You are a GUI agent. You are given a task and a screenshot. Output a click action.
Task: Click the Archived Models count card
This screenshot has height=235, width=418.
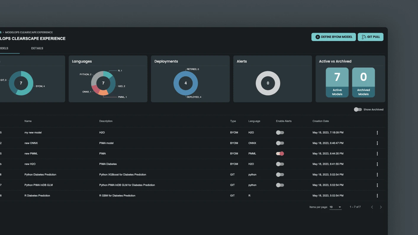(363, 82)
